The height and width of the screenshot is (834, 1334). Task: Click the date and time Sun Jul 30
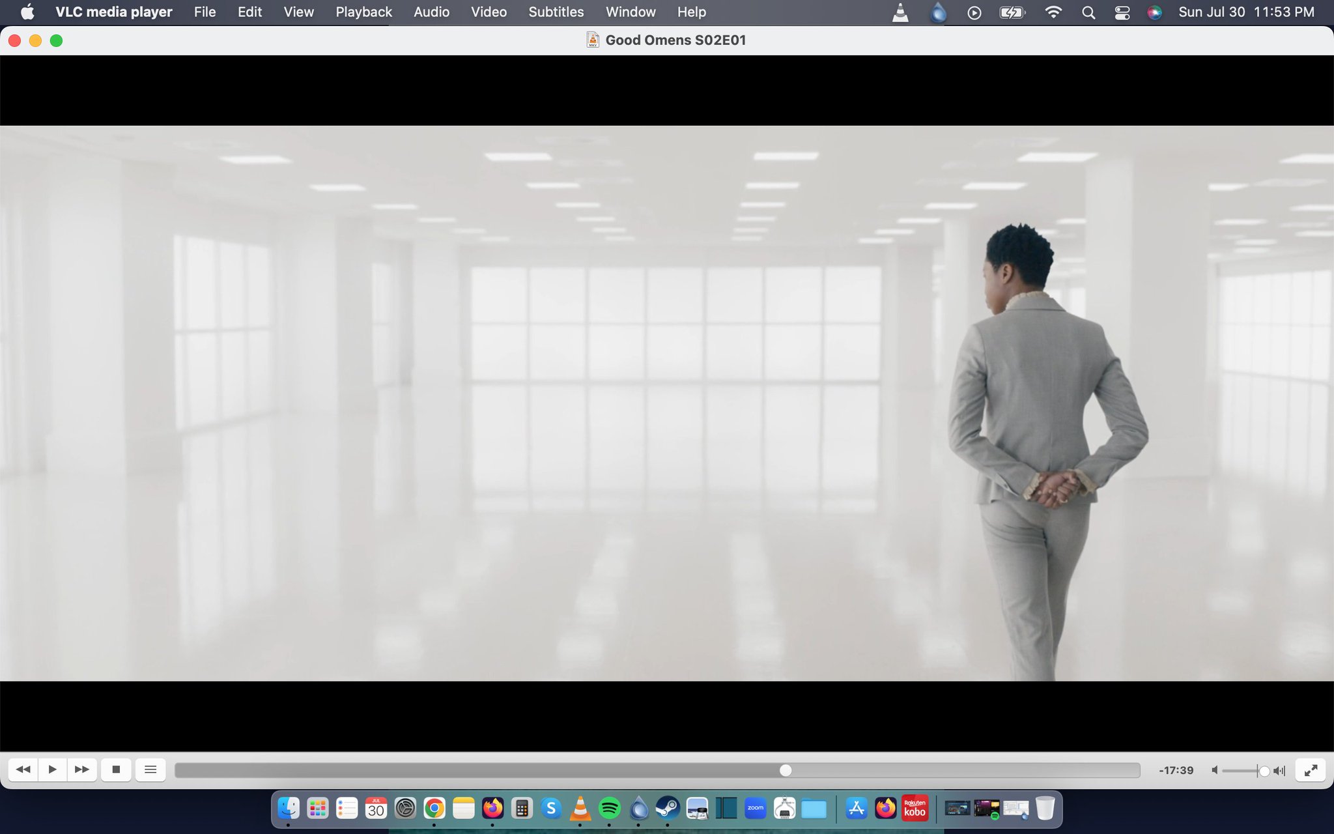tap(1246, 12)
